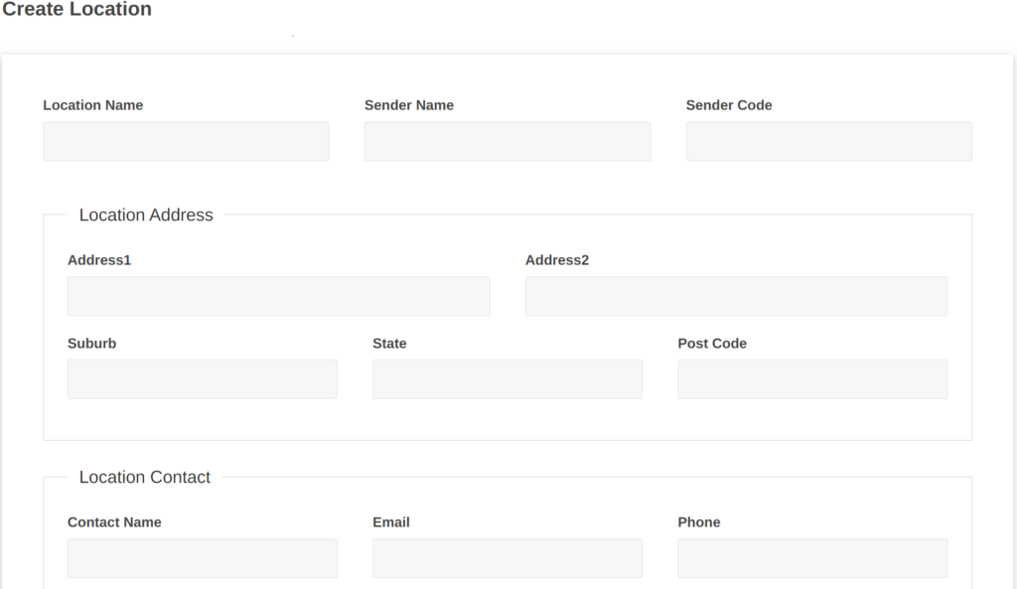This screenshot has height=589, width=1017.
Task: Click the Create Location page heading
Action: coord(76,10)
